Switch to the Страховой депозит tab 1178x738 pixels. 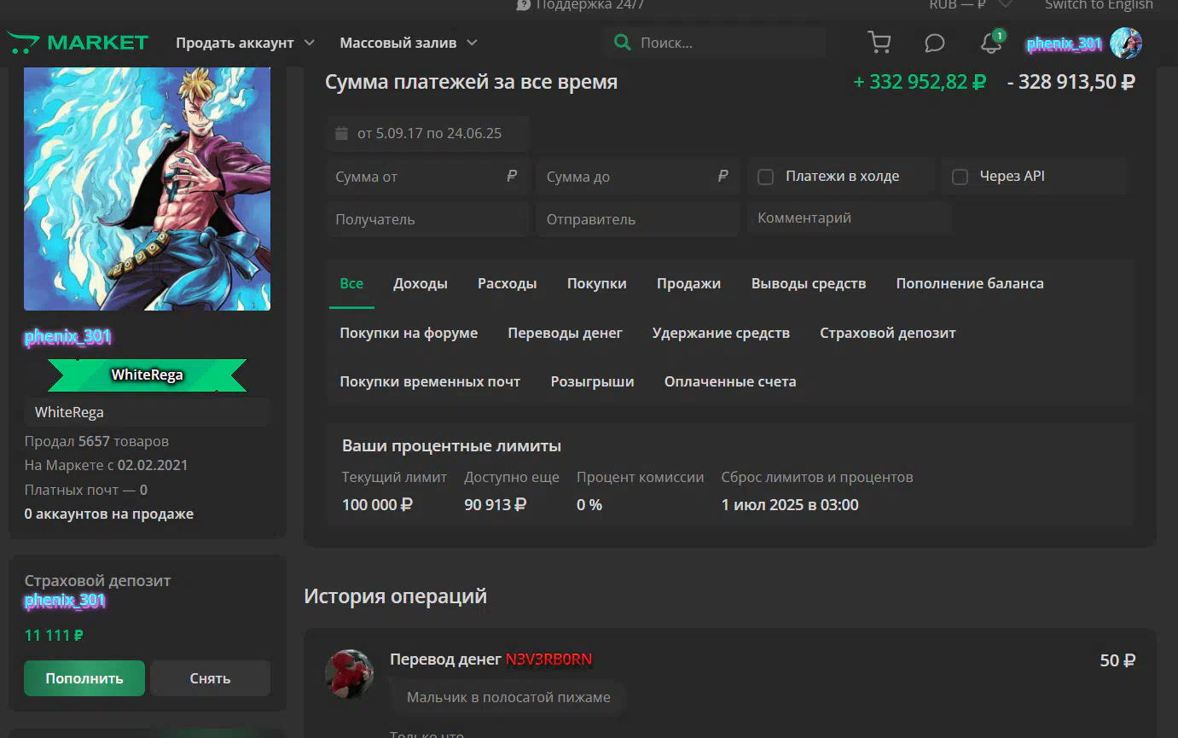click(888, 333)
